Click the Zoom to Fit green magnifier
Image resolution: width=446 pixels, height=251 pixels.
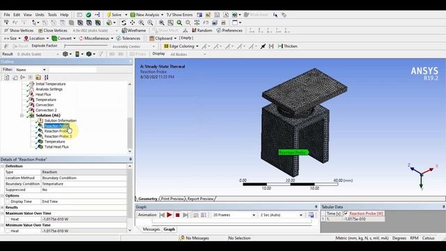tap(179, 22)
